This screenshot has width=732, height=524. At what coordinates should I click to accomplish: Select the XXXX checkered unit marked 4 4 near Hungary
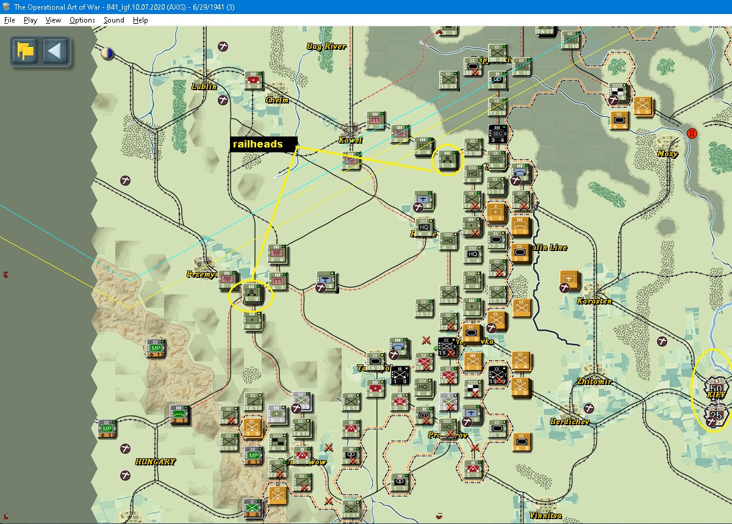coord(278,442)
